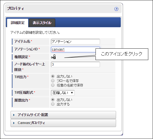Click the アイテムの詳細を設定してください text
153x139 pixels.
coord(35,33)
